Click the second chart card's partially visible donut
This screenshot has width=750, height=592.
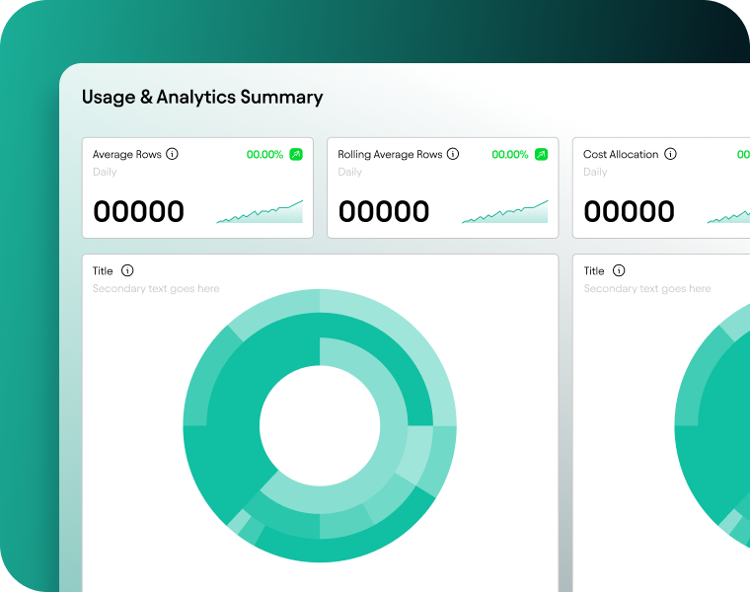point(712,426)
